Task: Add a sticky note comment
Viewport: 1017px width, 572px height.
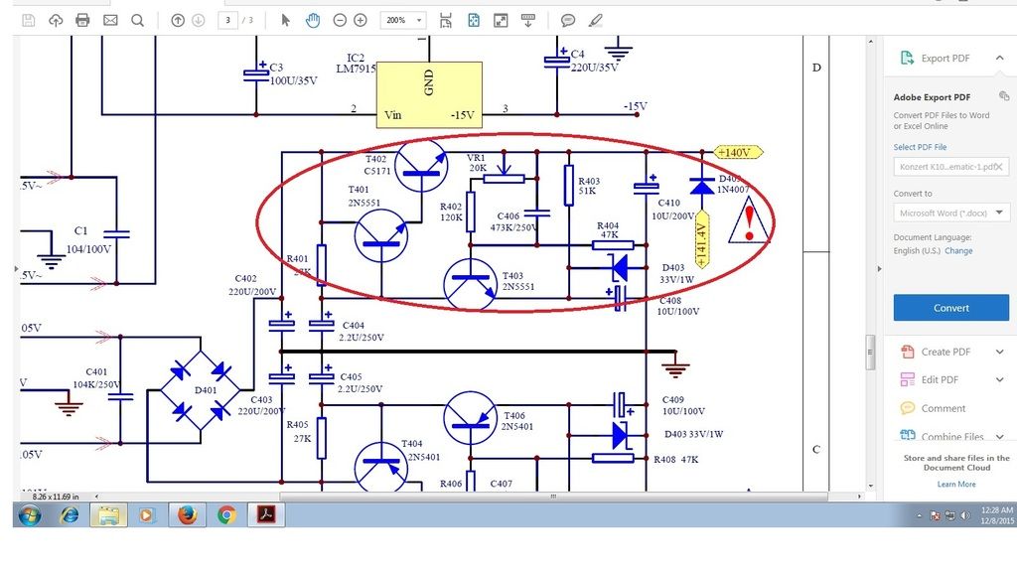Action: coord(567,21)
